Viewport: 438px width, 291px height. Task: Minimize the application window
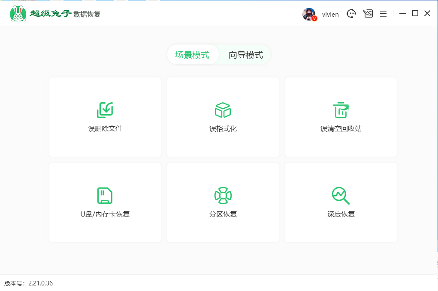pos(402,13)
